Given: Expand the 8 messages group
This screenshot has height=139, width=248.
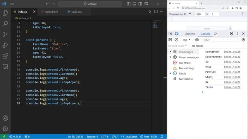Looking at the screenshot, I should (x=170, y=52).
